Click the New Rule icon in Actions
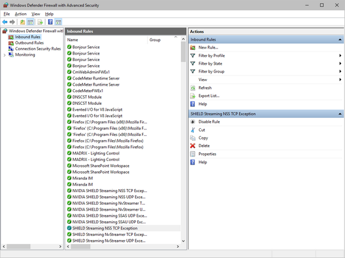This screenshot has height=258, width=345. click(193, 47)
